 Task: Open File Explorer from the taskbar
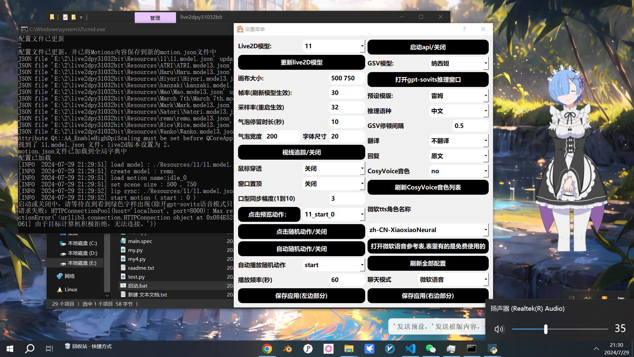click(349, 349)
